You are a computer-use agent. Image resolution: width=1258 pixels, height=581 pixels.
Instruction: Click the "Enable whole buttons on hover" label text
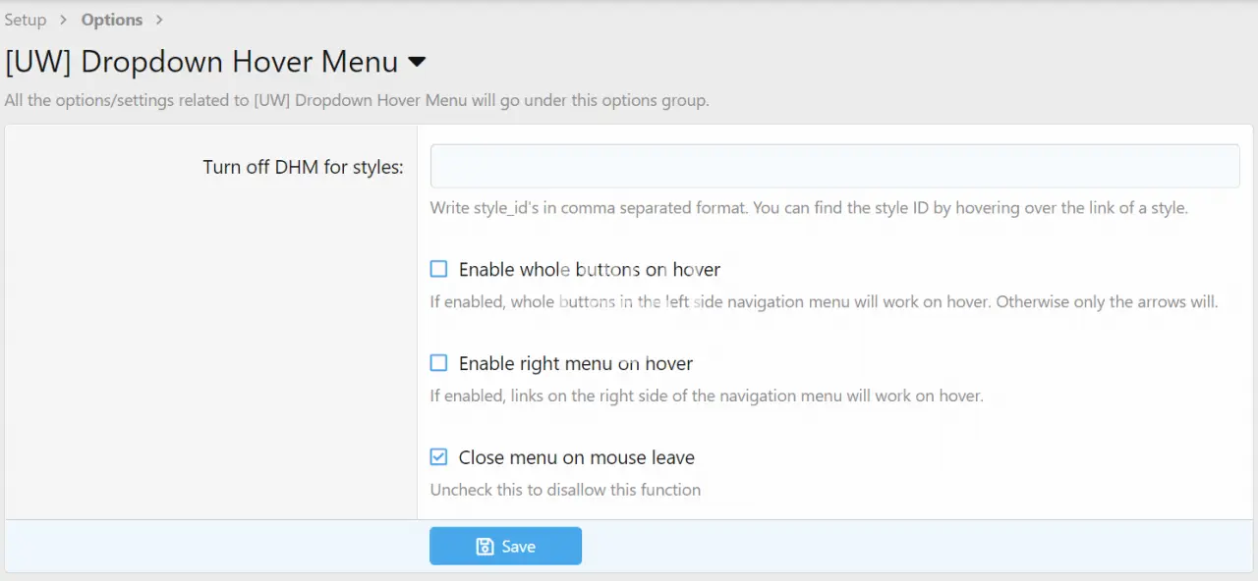(x=590, y=269)
